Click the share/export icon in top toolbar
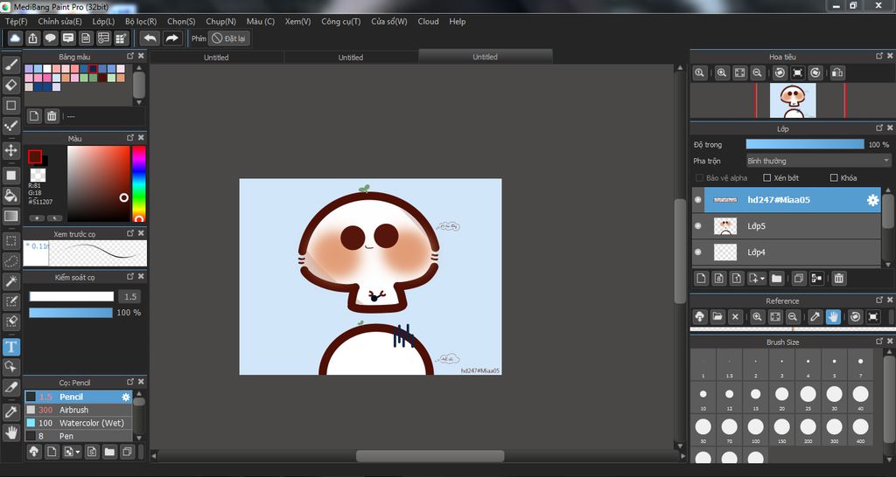896x477 pixels. (33, 38)
